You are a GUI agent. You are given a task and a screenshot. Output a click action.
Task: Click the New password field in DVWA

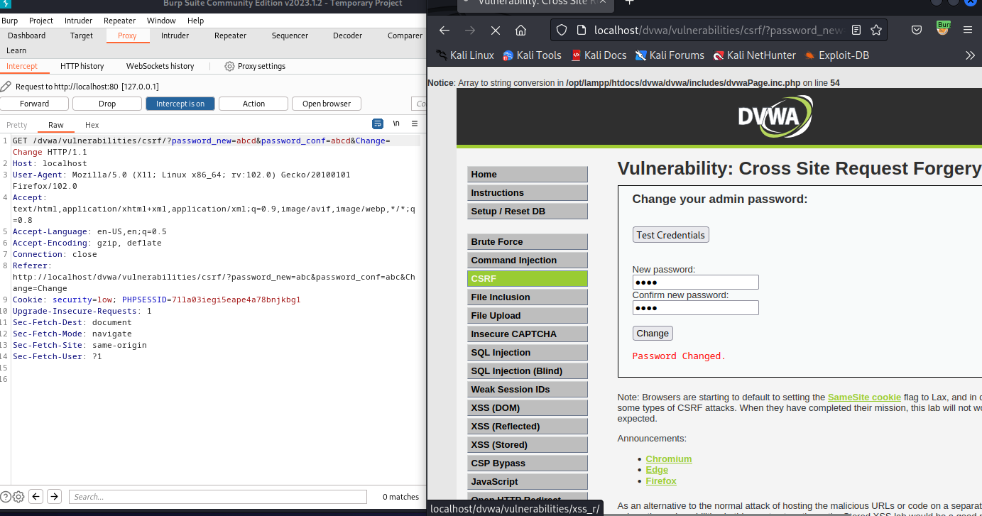point(696,282)
